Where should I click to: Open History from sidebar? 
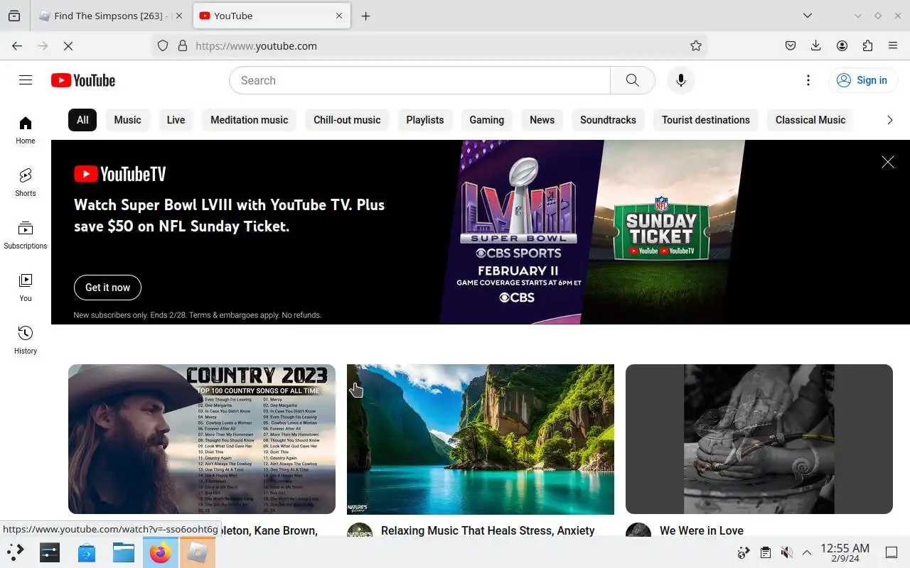click(x=26, y=340)
